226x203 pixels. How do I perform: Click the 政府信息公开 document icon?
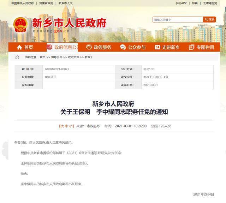[50, 47]
